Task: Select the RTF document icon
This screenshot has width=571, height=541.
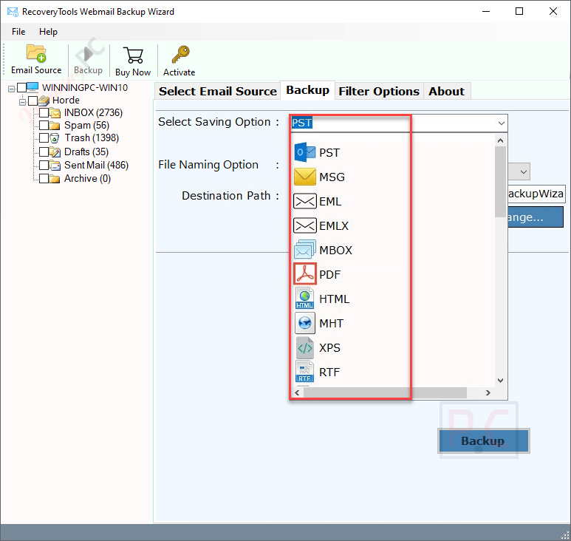Action: click(x=305, y=372)
